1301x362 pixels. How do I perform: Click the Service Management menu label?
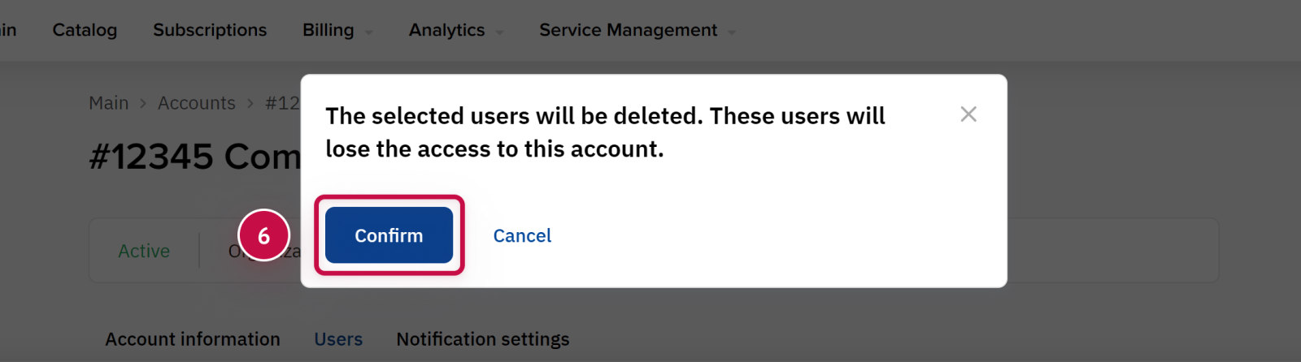tap(628, 30)
